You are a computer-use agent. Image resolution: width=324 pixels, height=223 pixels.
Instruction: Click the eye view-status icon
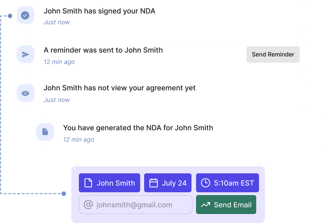coord(25,93)
